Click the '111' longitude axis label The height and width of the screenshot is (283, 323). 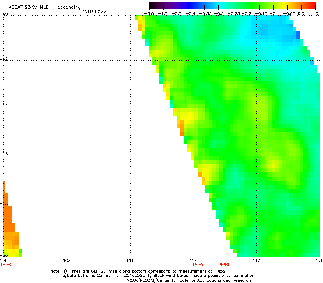click(130, 261)
